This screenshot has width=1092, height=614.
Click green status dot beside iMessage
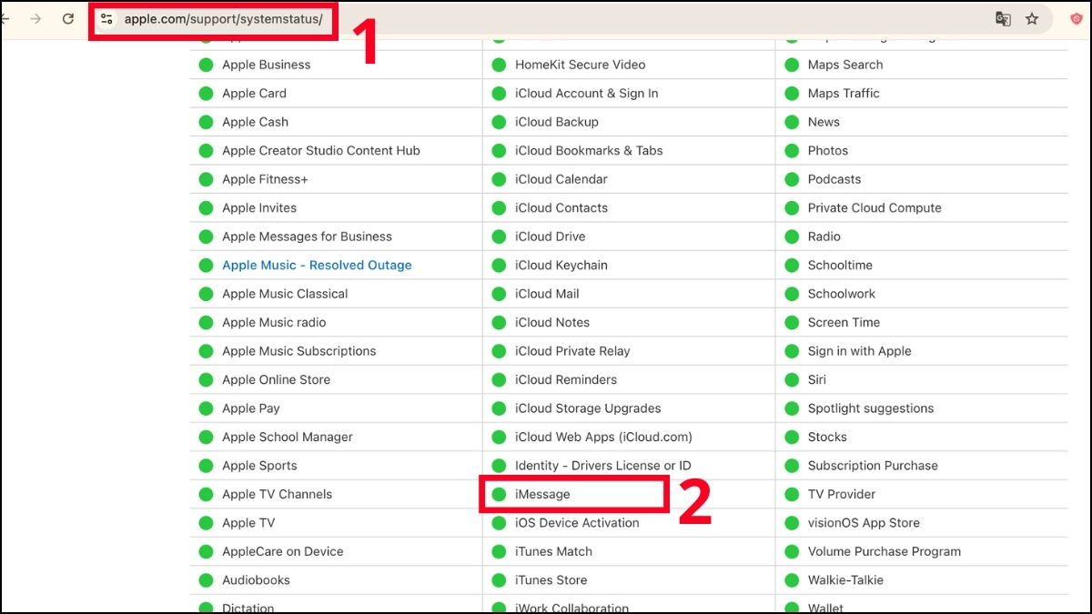(x=499, y=495)
